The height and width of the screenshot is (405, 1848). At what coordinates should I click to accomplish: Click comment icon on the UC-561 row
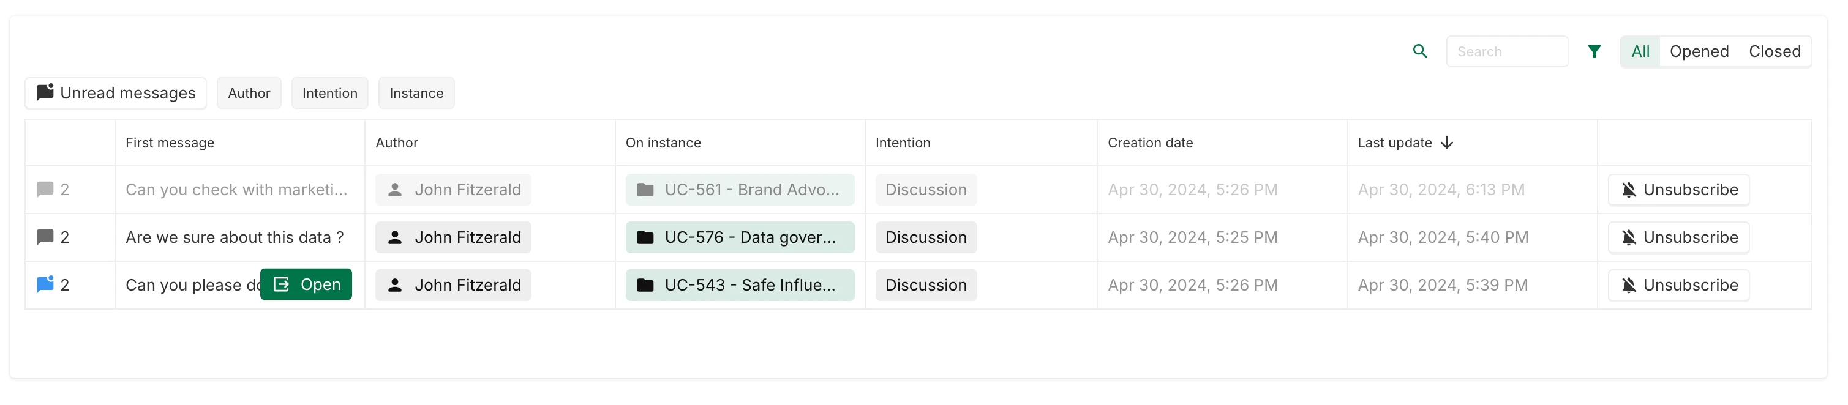(45, 189)
